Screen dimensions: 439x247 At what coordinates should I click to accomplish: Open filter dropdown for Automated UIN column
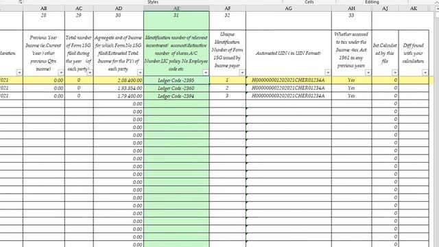(328, 73)
